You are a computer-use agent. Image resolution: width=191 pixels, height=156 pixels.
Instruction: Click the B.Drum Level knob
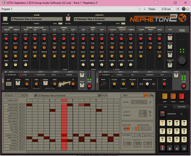coord(6,39)
